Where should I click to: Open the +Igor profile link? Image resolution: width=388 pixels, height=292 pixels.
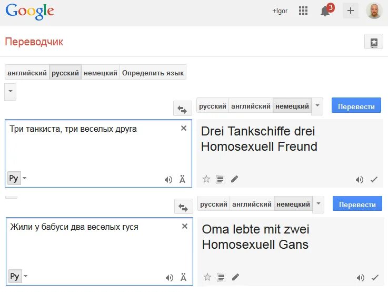280,11
